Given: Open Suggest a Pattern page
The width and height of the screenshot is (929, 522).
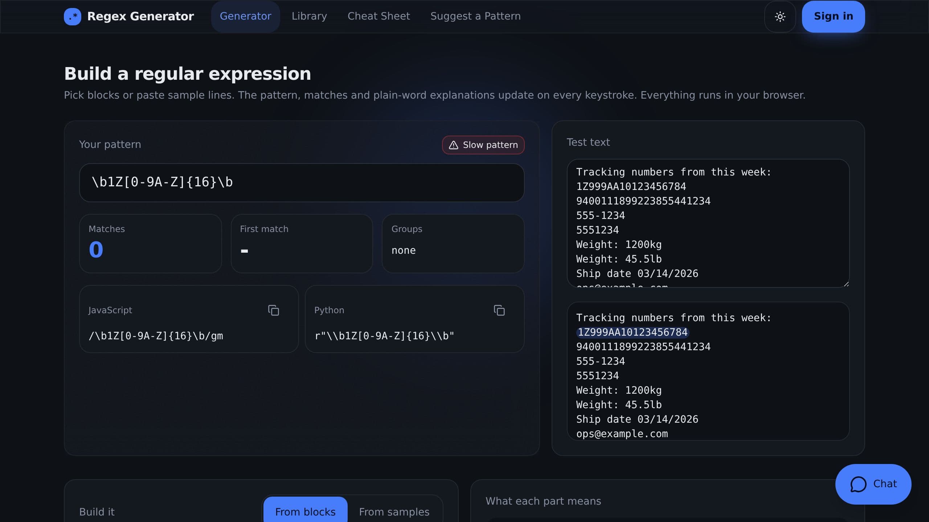Looking at the screenshot, I should click(475, 16).
